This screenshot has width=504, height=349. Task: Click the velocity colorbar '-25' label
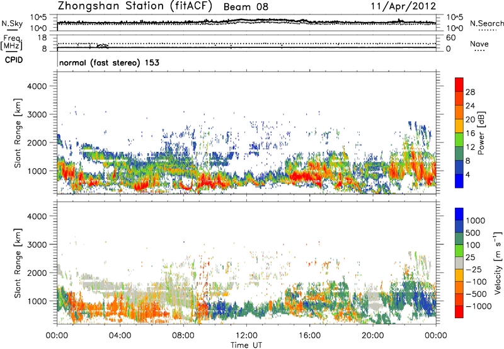(x=474, y=270)
